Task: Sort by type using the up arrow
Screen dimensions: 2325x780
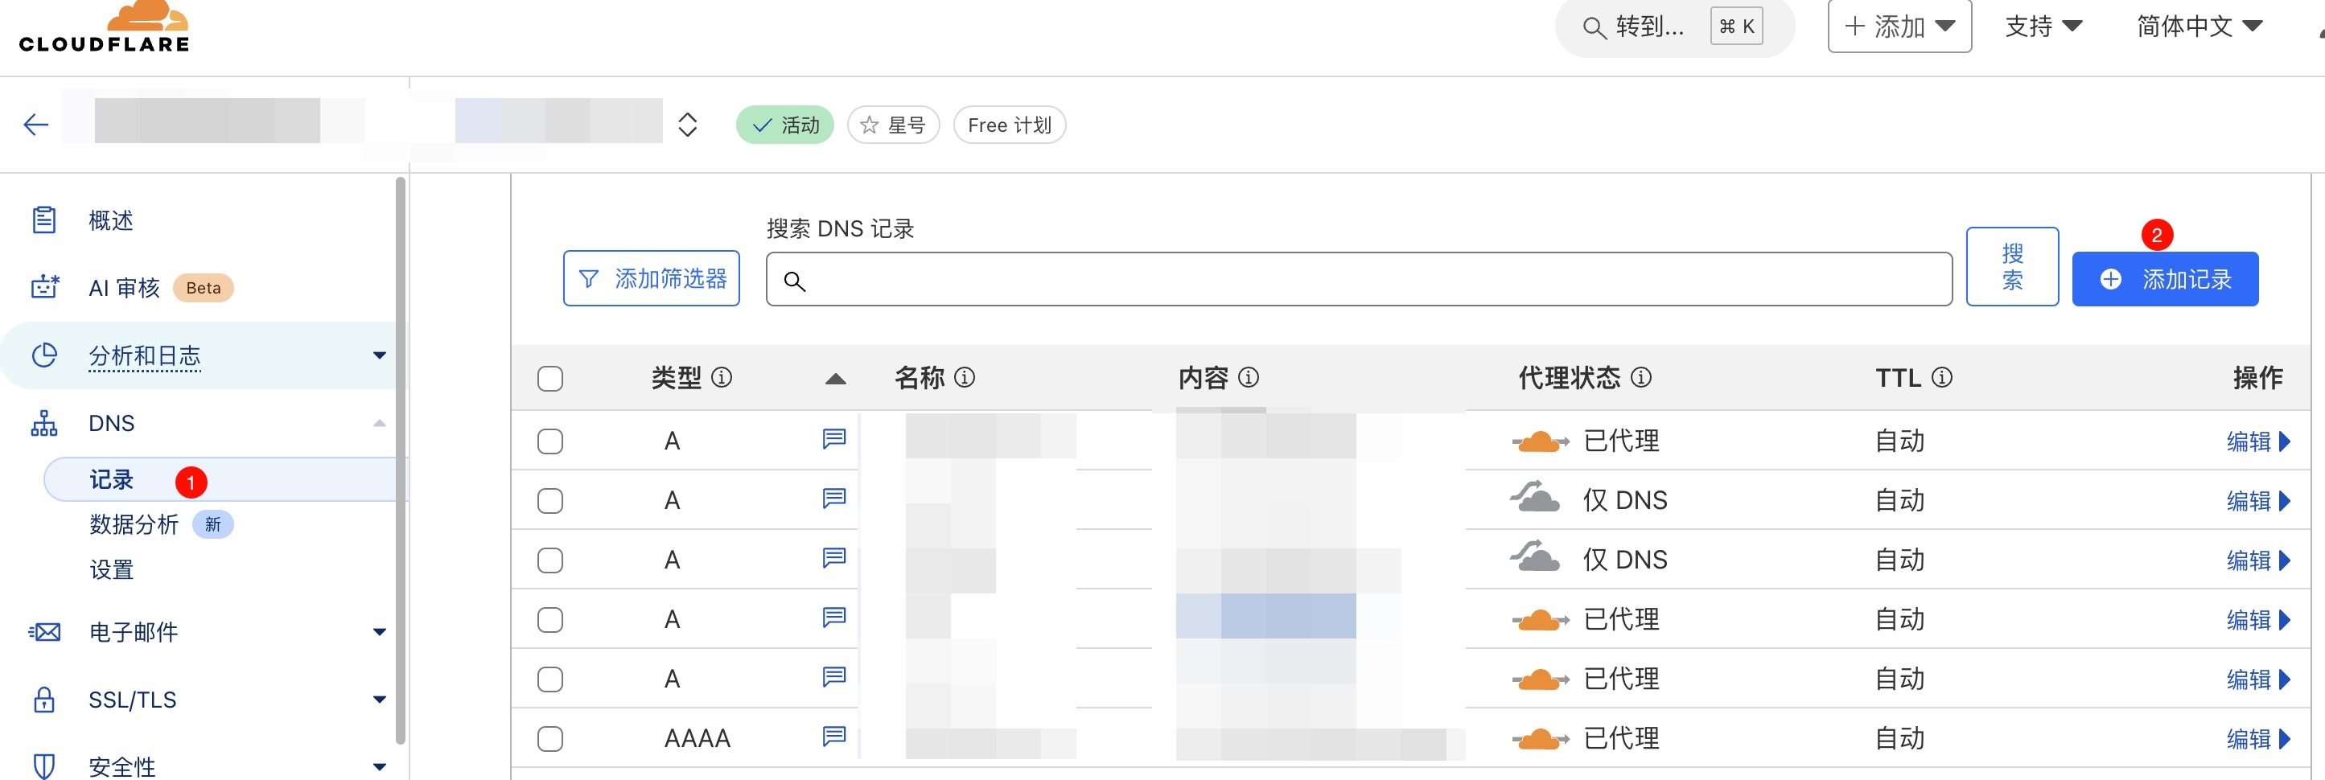Action: point(835,379)
